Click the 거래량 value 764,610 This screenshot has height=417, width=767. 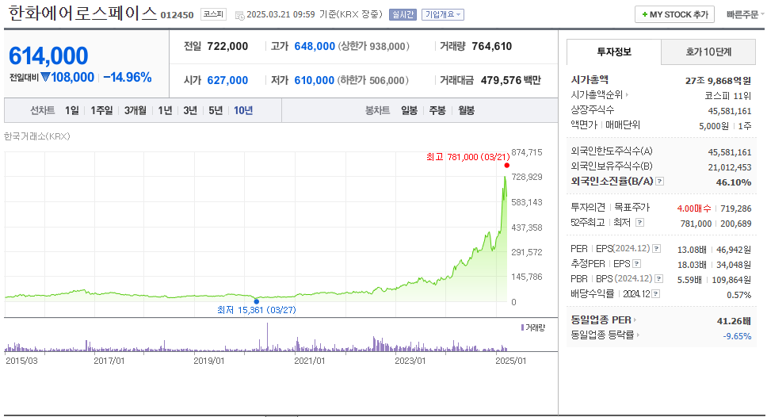[x=491, y=47]
